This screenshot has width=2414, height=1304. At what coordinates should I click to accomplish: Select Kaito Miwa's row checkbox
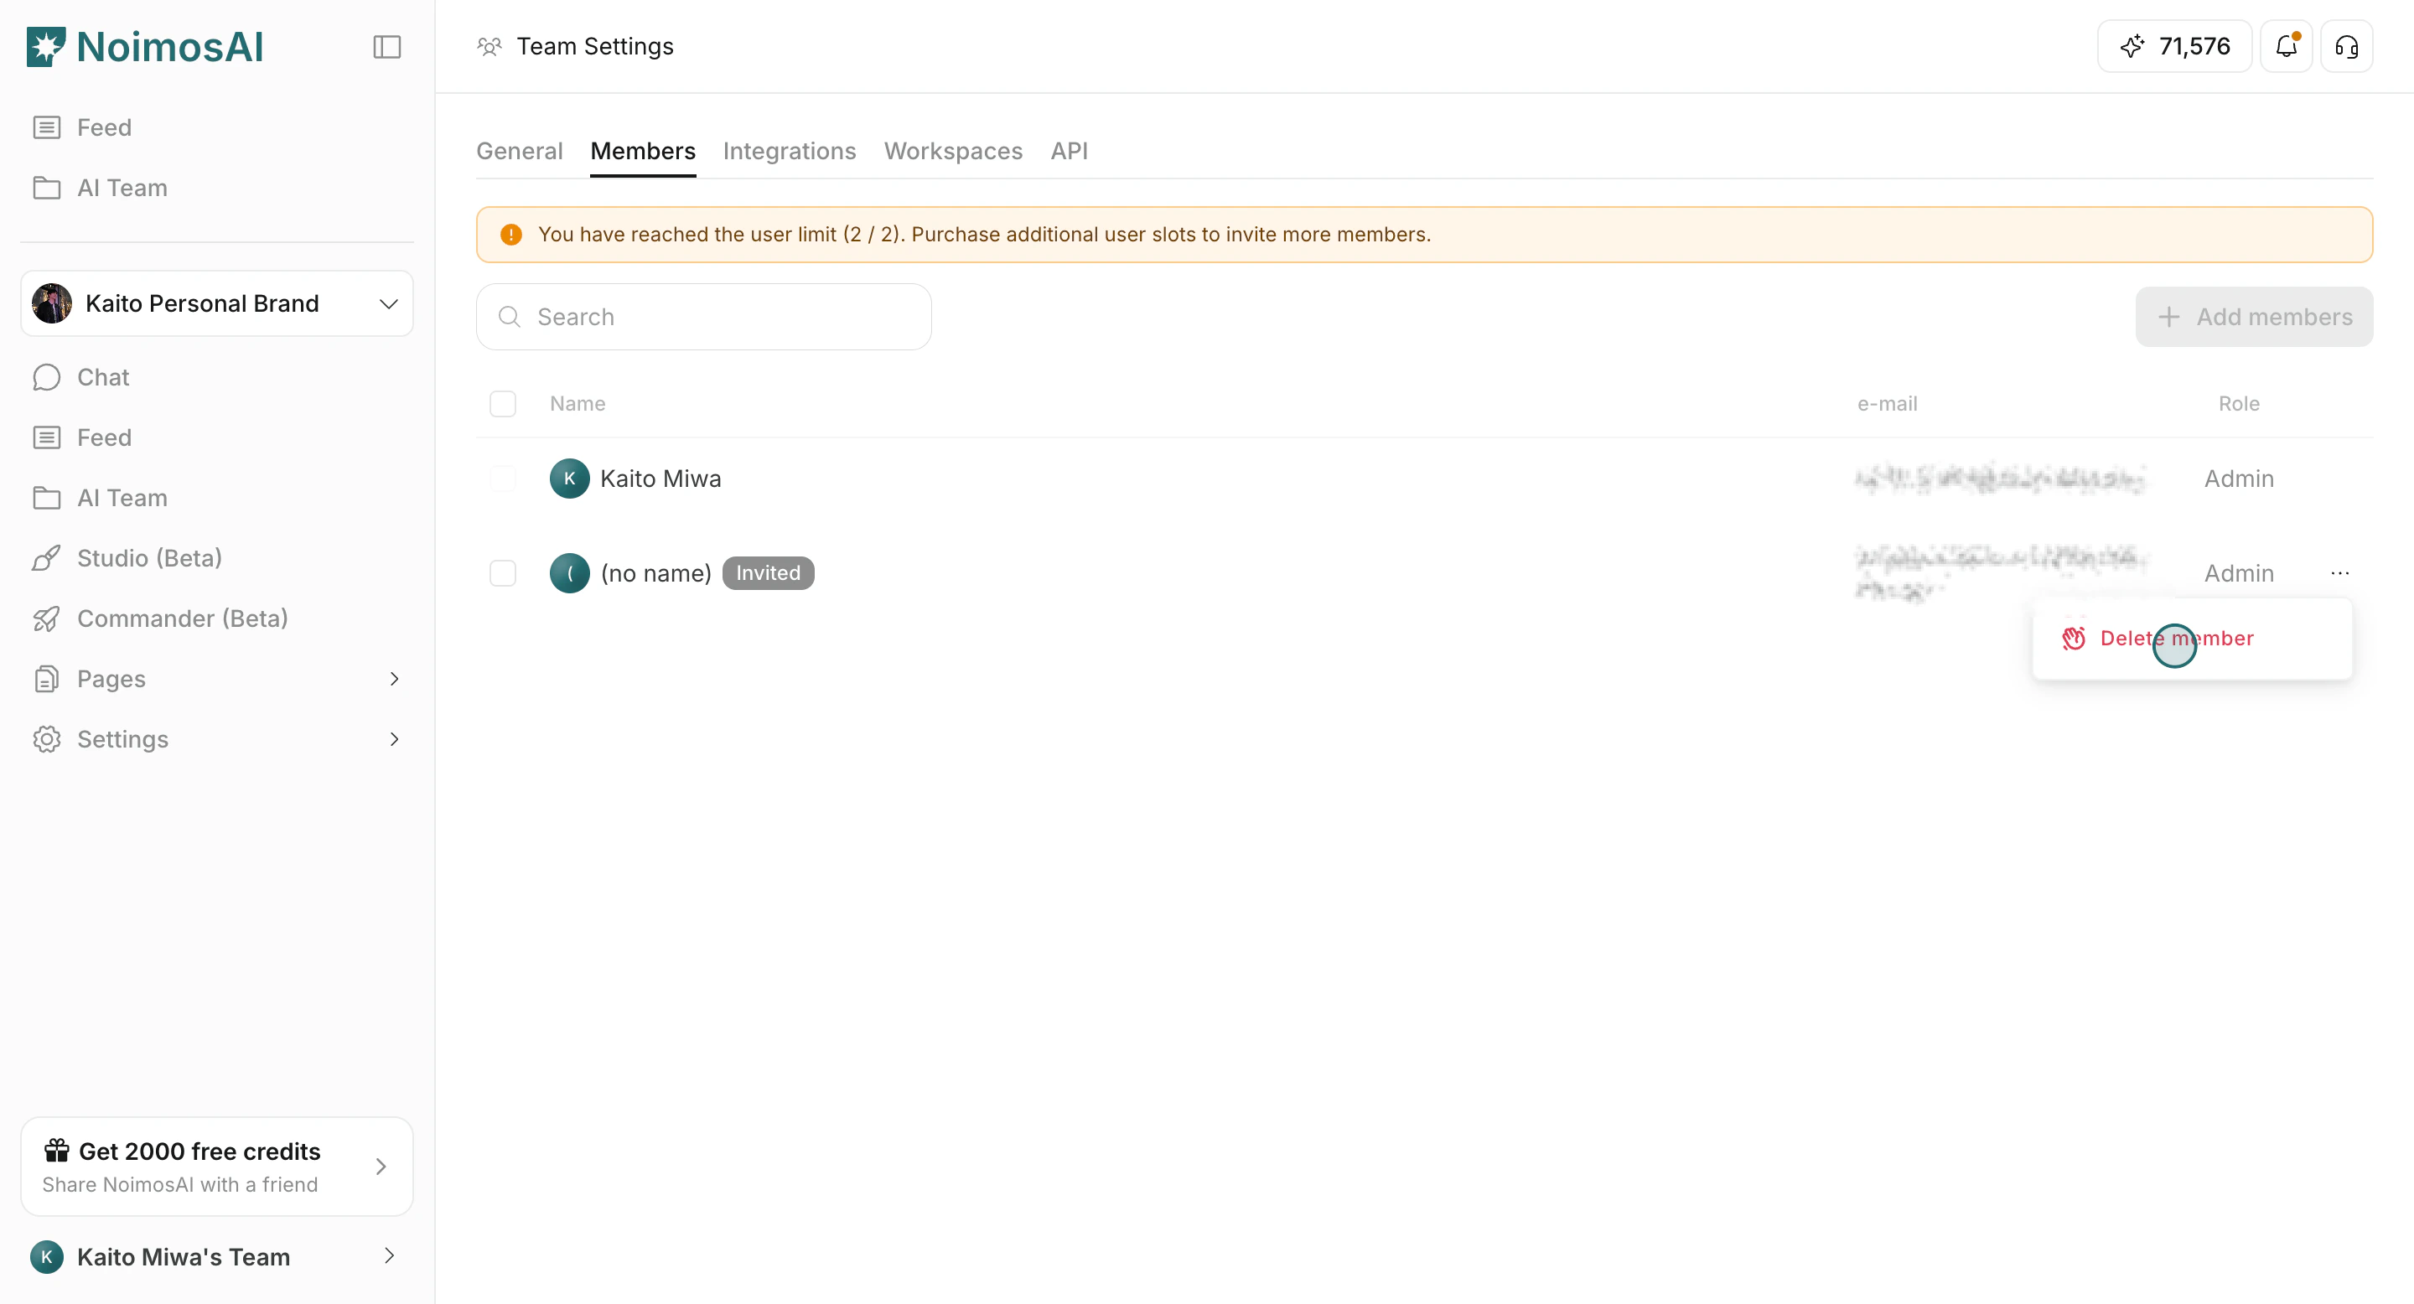coord(503,479)
